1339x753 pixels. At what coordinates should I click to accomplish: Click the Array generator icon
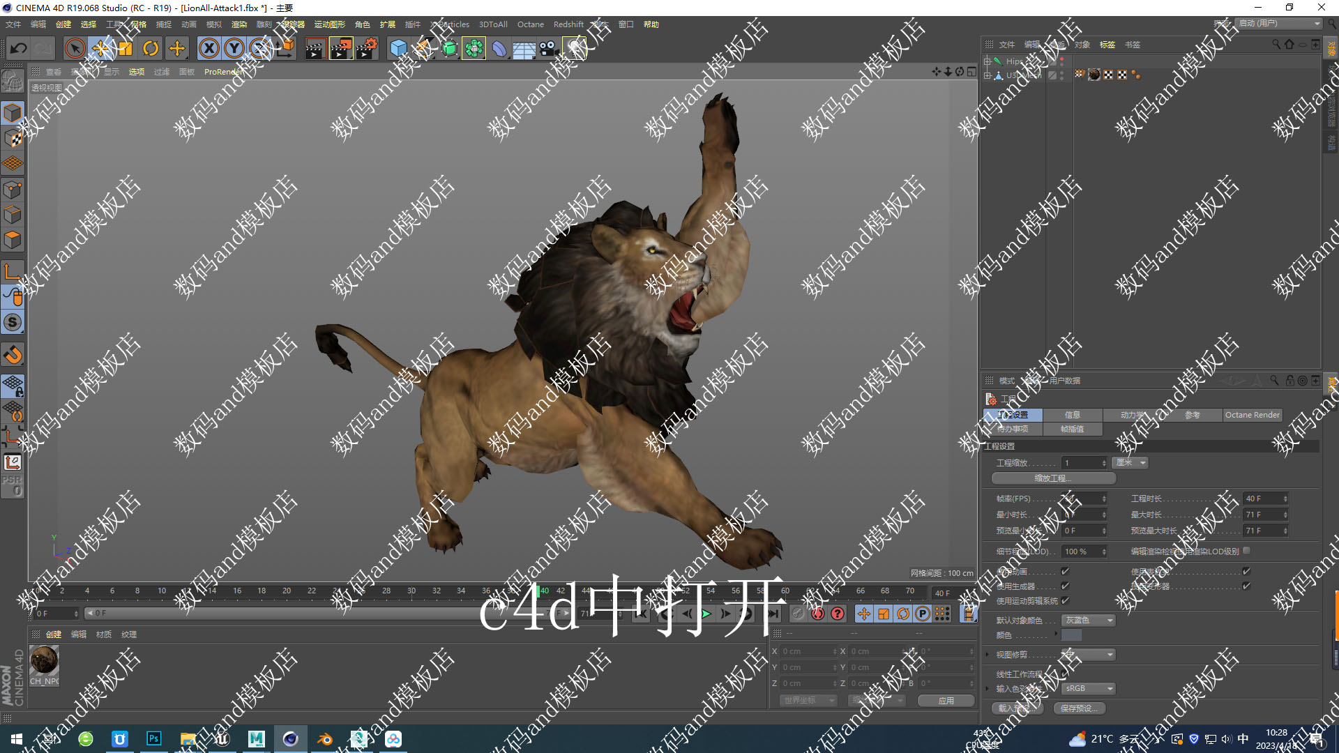click(x=474, y=48)
